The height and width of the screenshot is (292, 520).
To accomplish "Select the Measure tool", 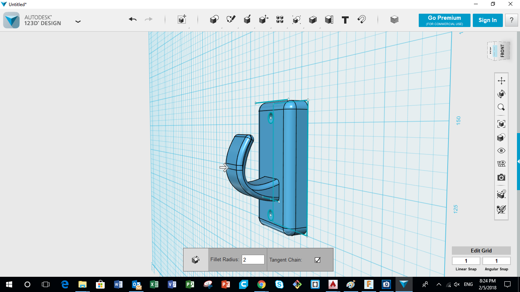I will click(x=329, y=20).
